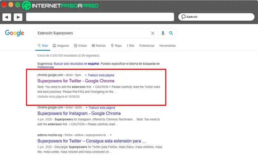Switch to the Vídeos tab
The height and width of the screenshot is (161, 258).
click(80, 46)
